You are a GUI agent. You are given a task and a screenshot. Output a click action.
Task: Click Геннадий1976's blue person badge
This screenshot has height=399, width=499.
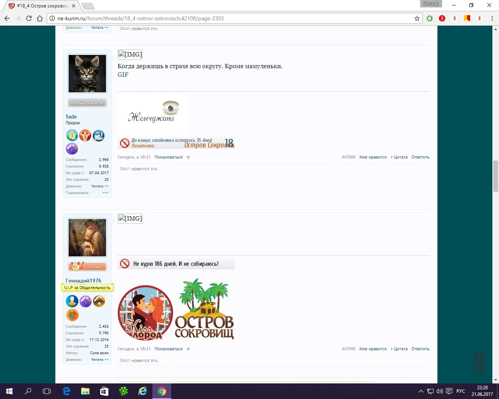(x=72, y=301)
